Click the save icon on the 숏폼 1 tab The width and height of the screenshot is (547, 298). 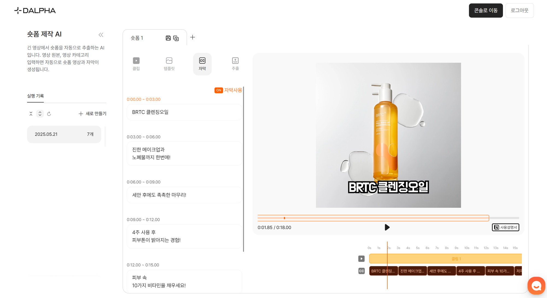tap(168, 38)
